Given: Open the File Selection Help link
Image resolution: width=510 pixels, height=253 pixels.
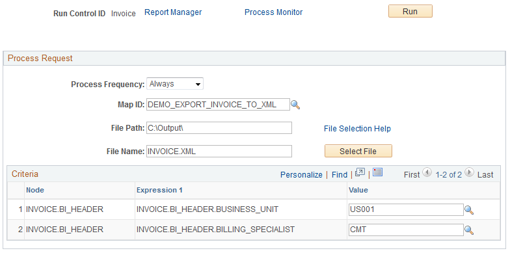Looking at the screenshot, I should click(357, 129).
